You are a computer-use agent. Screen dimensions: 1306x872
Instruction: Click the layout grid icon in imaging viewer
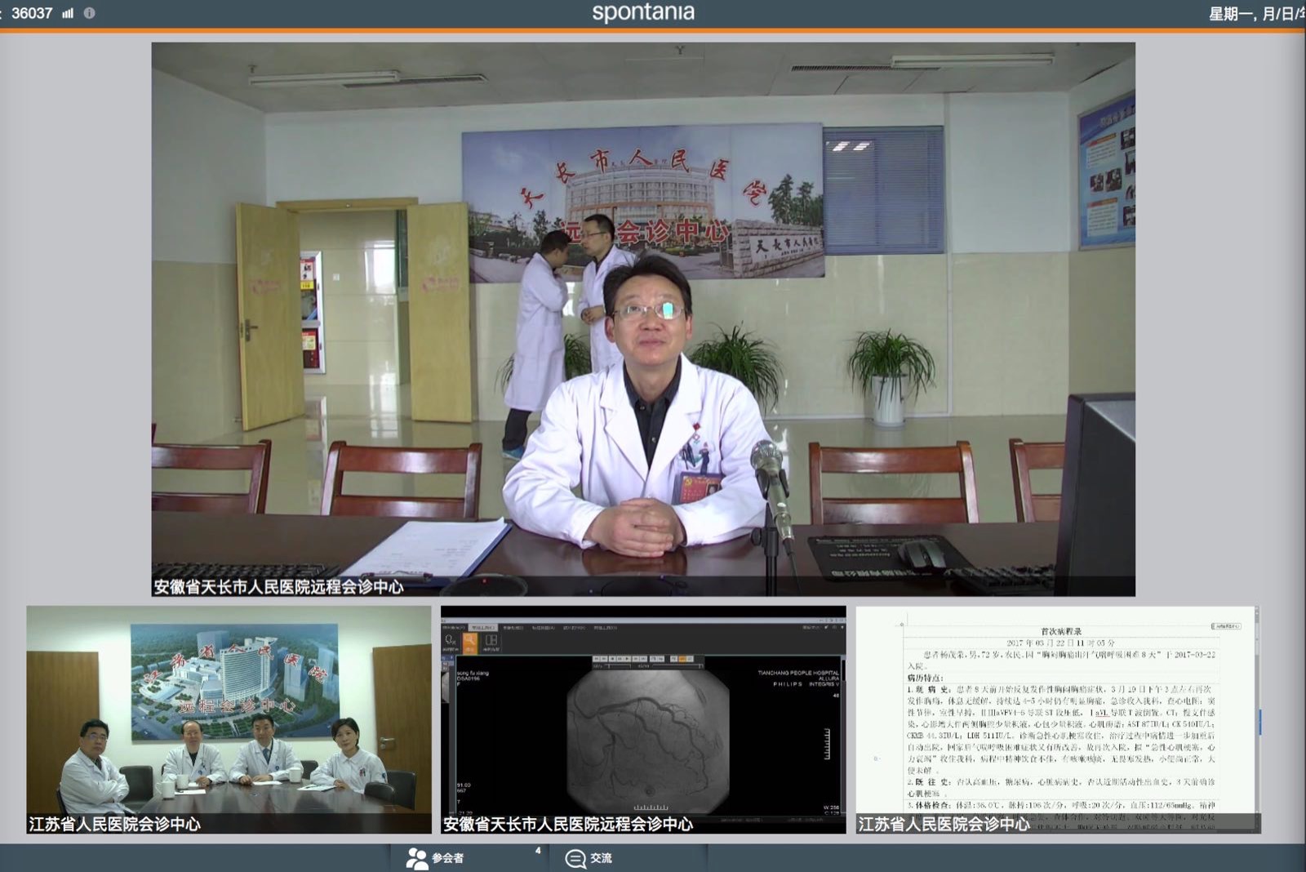tap(491, 643)
